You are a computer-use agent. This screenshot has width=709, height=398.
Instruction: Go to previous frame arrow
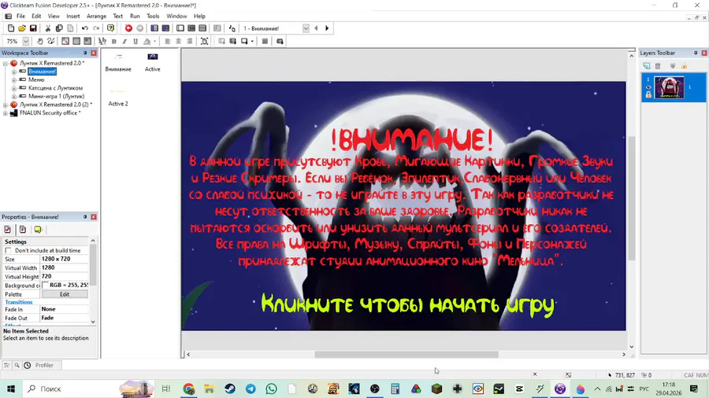(x=316, y=28)
